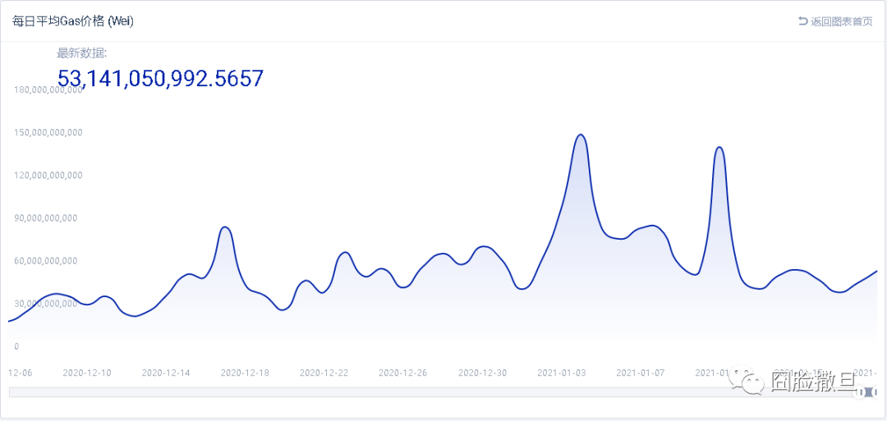
Task: Click the 2020-12-22 x-axis date label
Action: click(324, 373)
